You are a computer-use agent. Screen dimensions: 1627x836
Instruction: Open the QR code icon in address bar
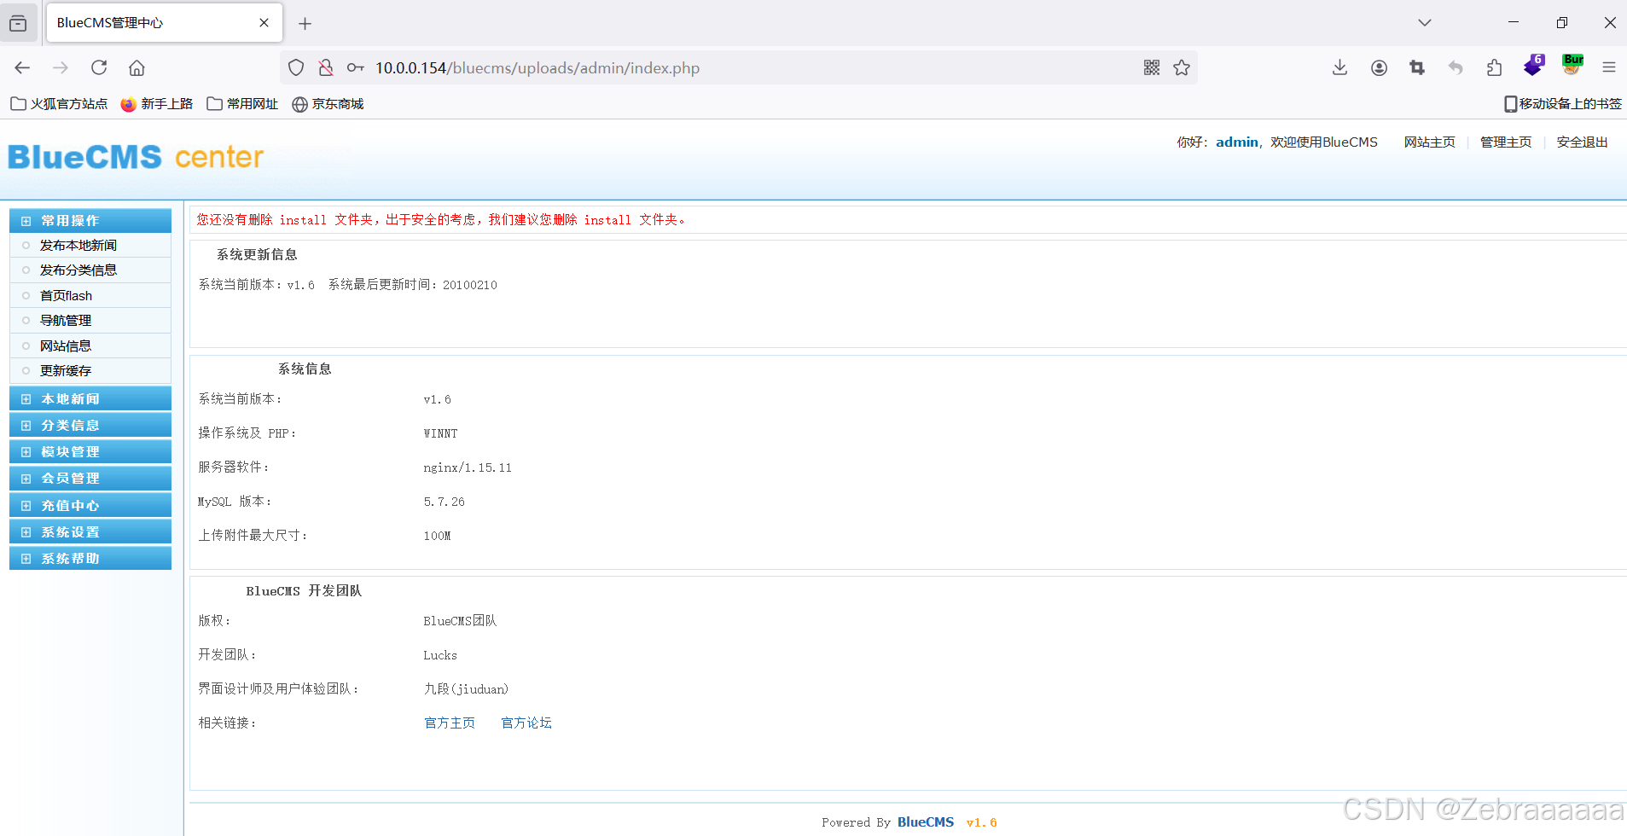click(1152, 67)
